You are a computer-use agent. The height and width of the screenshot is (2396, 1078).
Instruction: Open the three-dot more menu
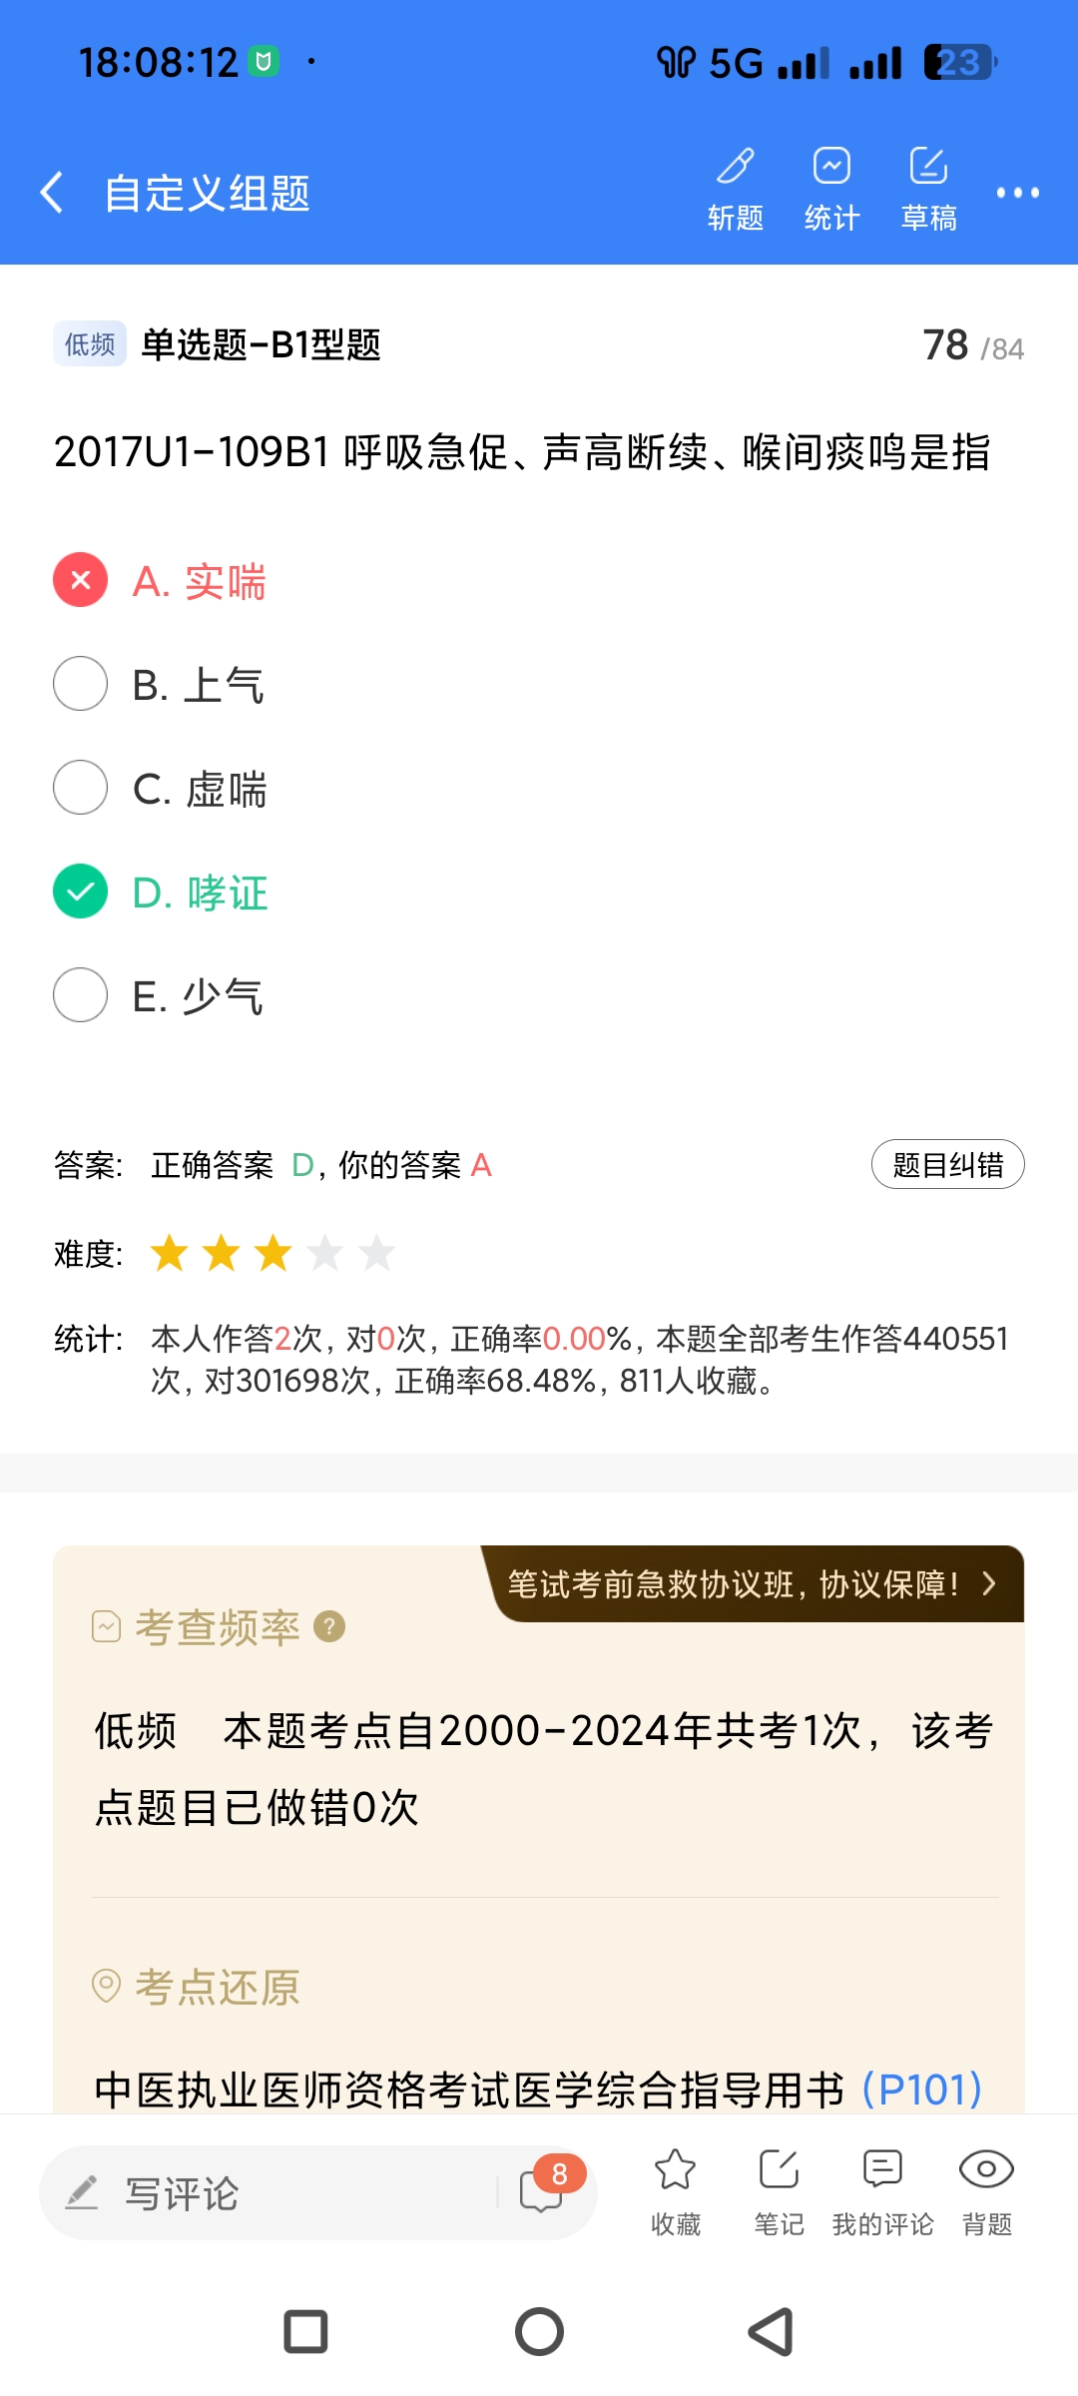pos(1017,192)
